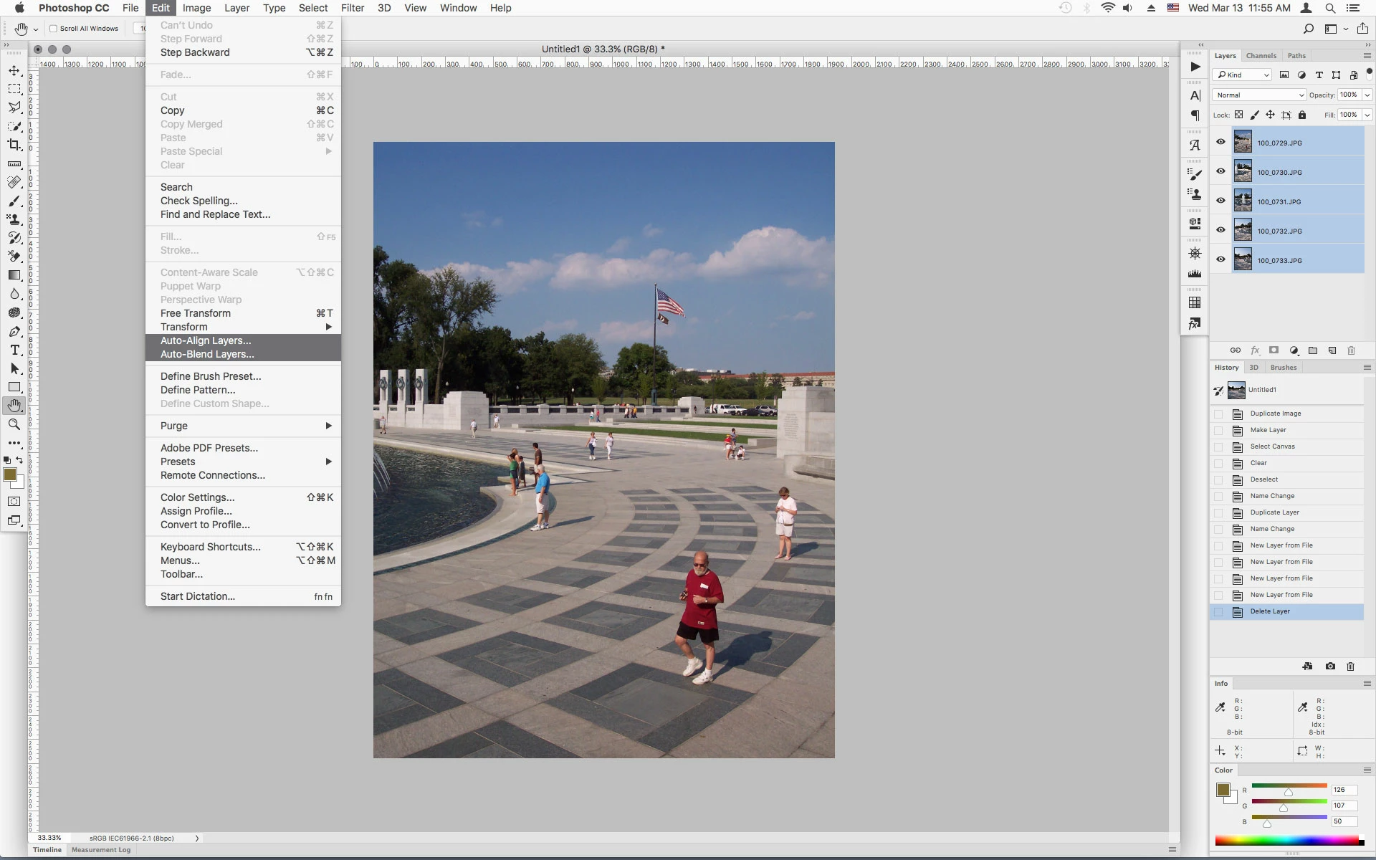
Task: Select the Zoom tool in toolbar
Action: click(x=14, y=424)
